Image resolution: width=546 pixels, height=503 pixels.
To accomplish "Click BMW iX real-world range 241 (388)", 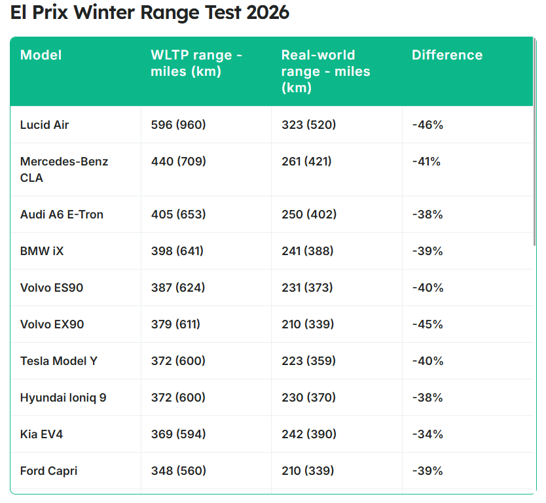I will 307,251.
